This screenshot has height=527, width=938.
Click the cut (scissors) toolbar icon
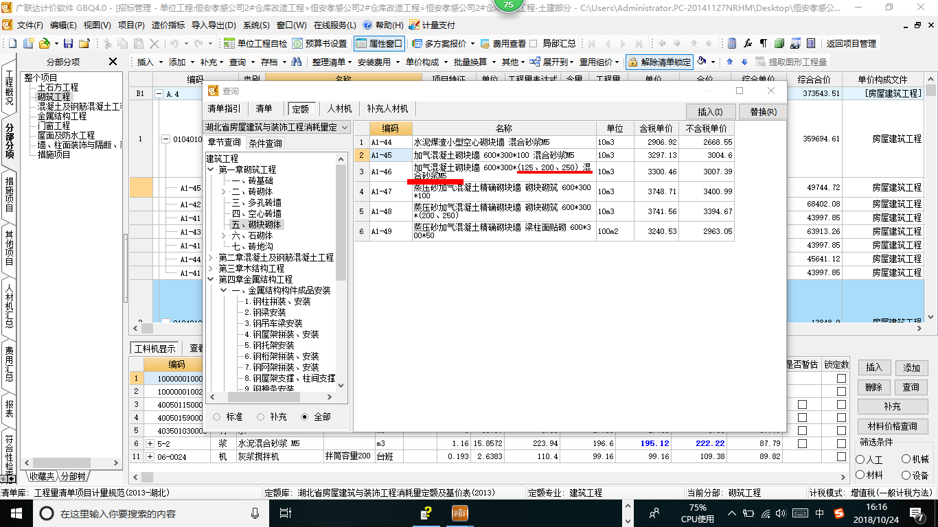pyautogui.click(x=107, y=43)
